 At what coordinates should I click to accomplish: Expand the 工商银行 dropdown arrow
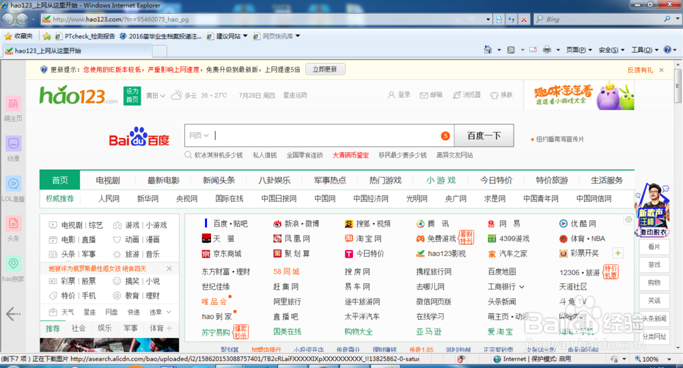(x=522, y=287)
